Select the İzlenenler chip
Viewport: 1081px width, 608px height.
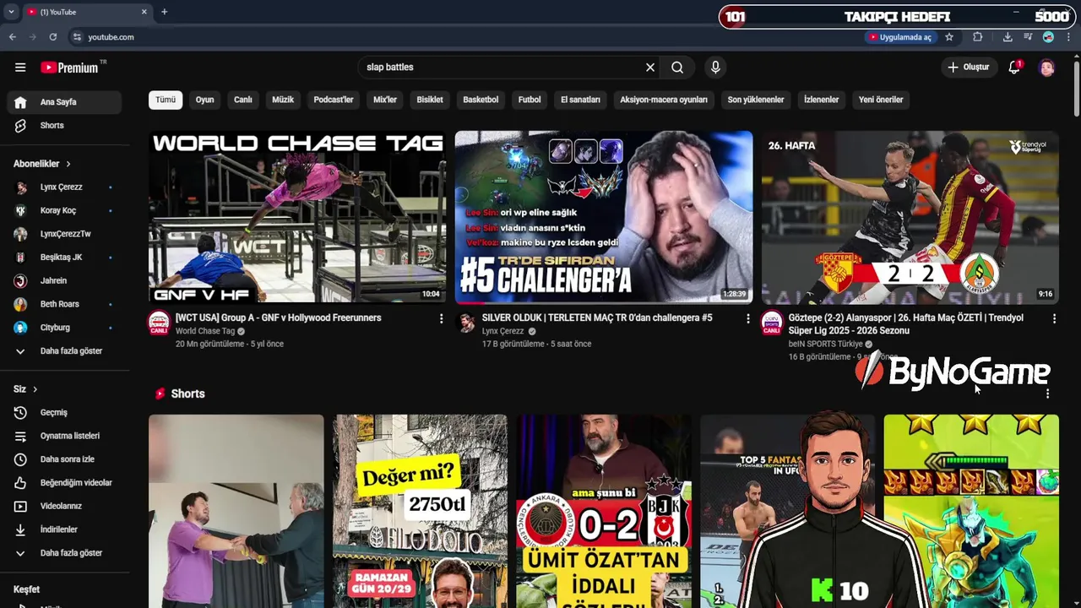pos(821,100)
